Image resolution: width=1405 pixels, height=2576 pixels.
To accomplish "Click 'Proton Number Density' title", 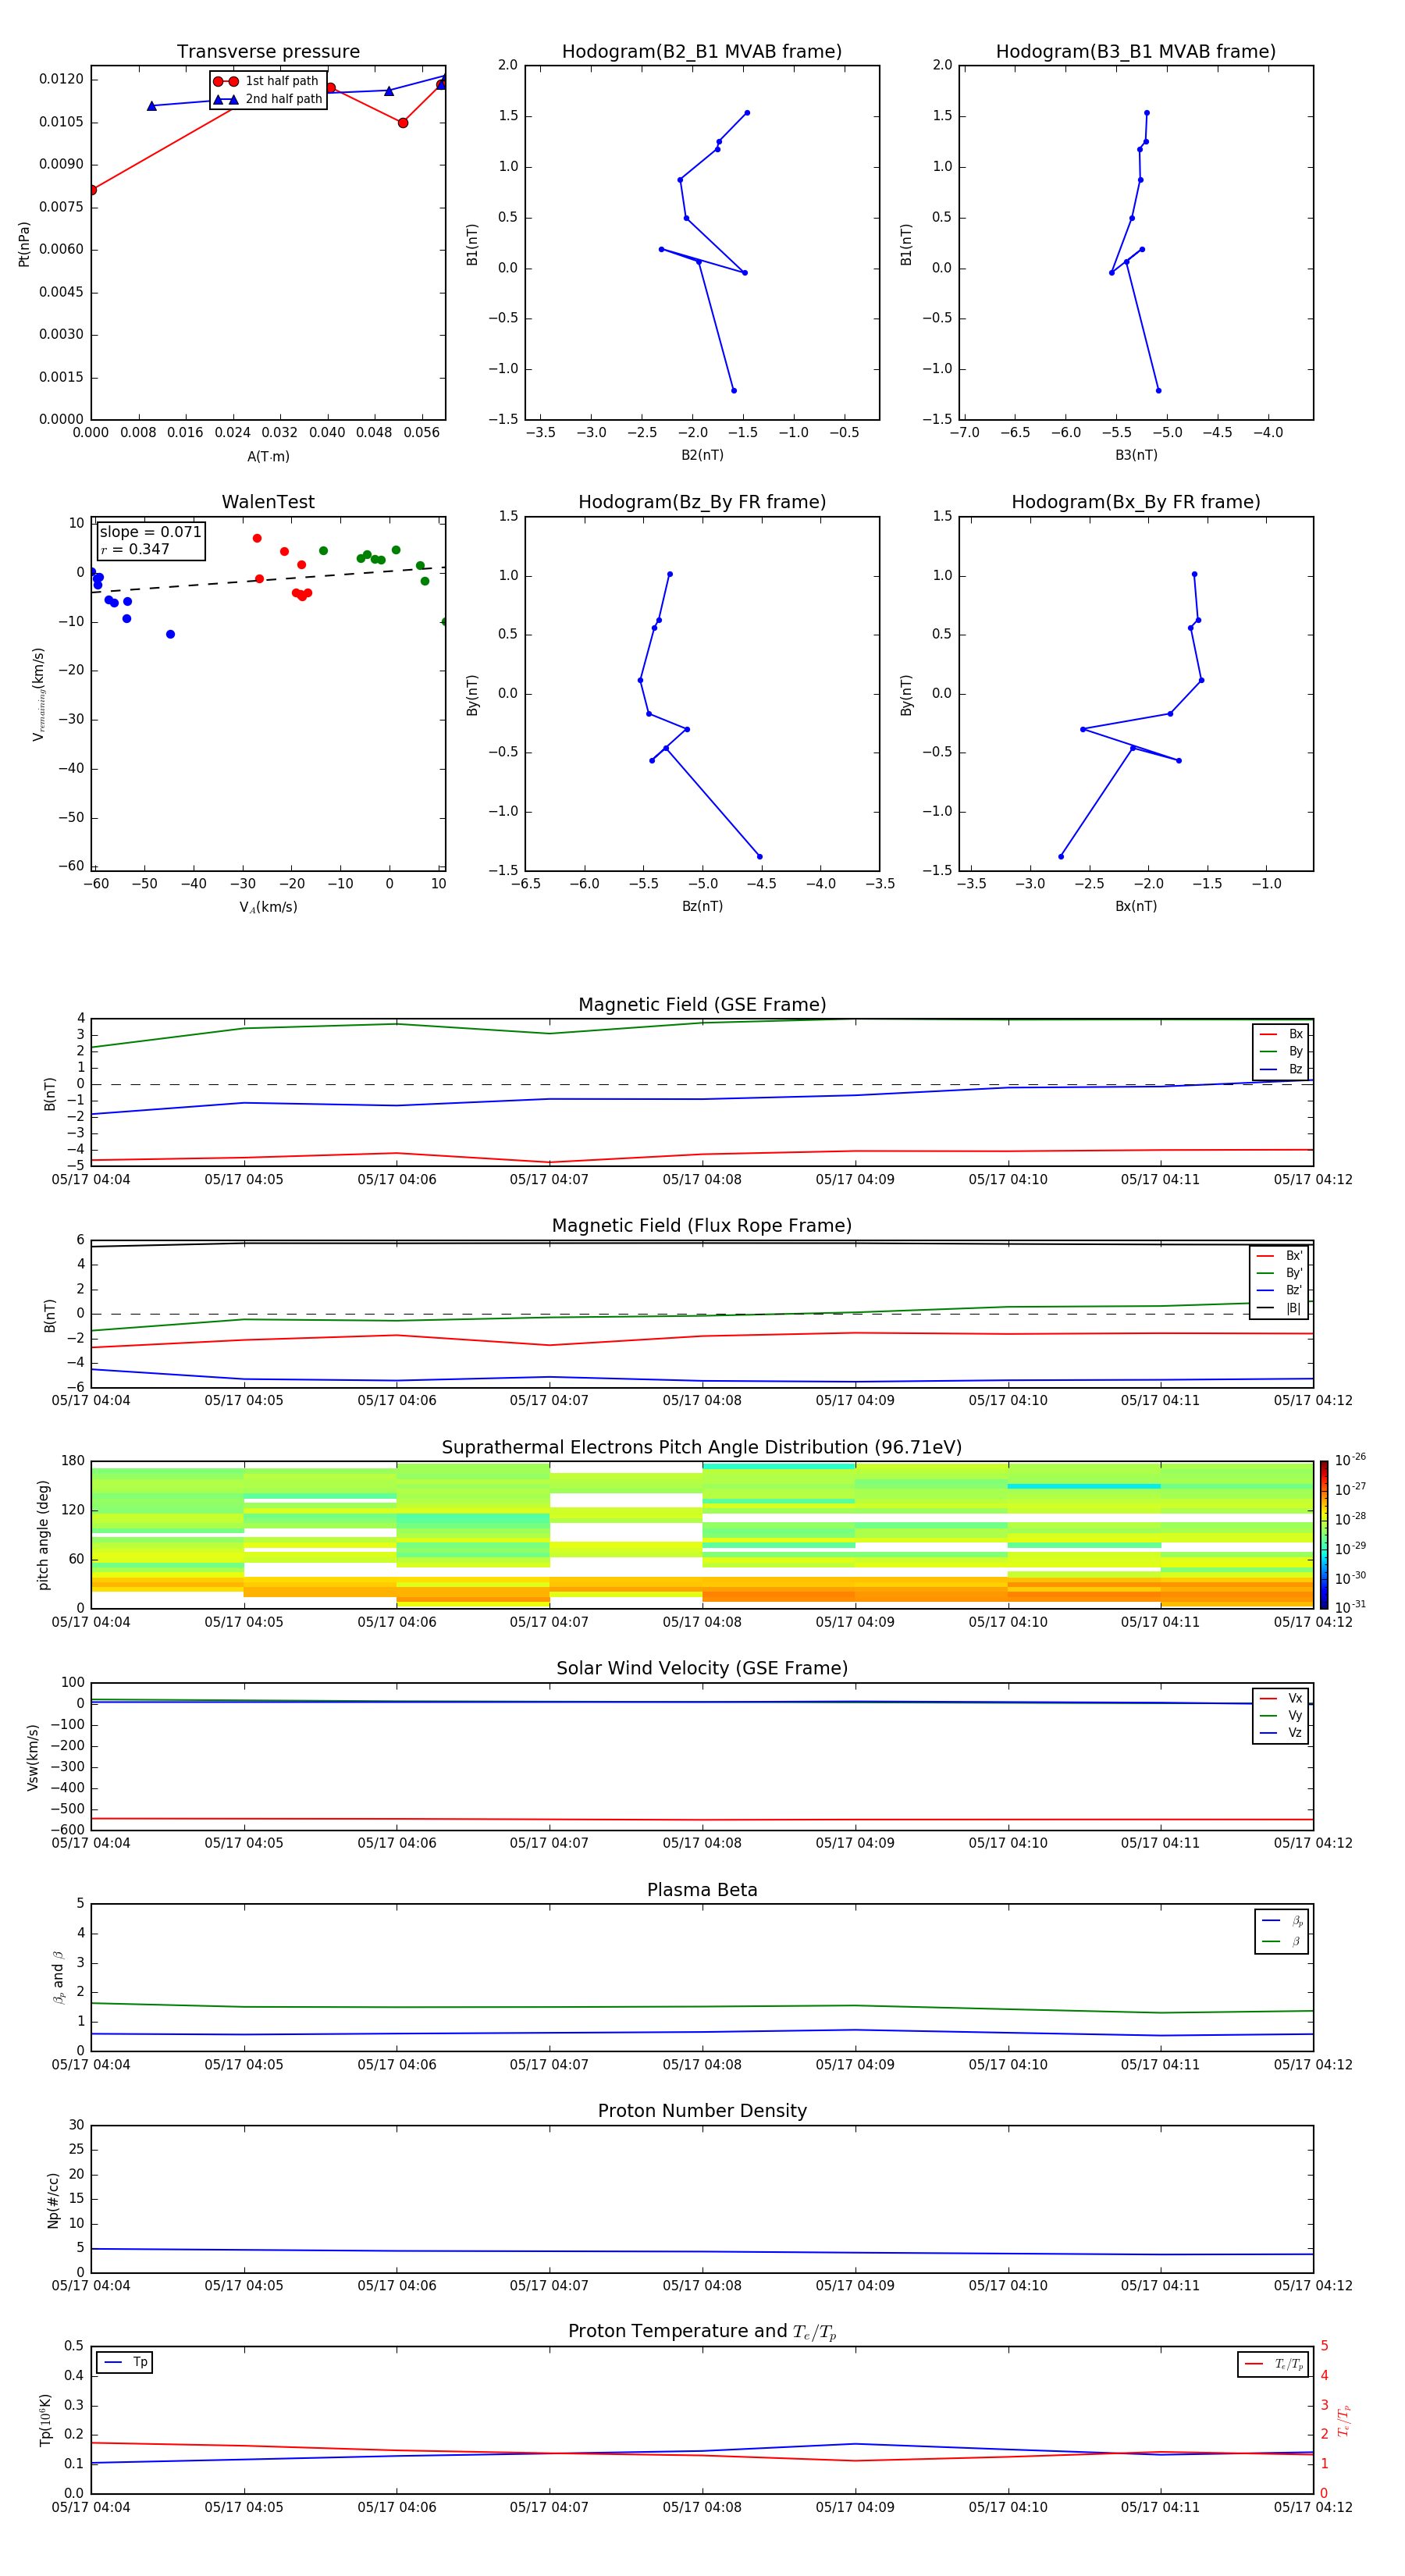I will click(x=702, y=2111).
